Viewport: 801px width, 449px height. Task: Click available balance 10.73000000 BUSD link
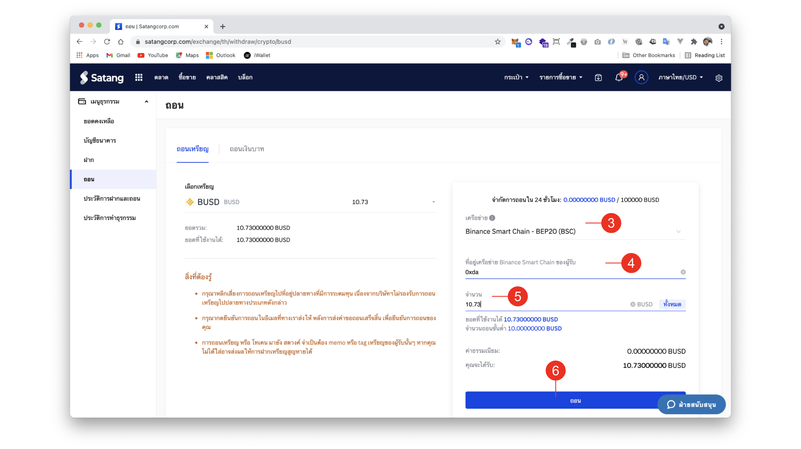pyautogui.click(x=530, y=320)
